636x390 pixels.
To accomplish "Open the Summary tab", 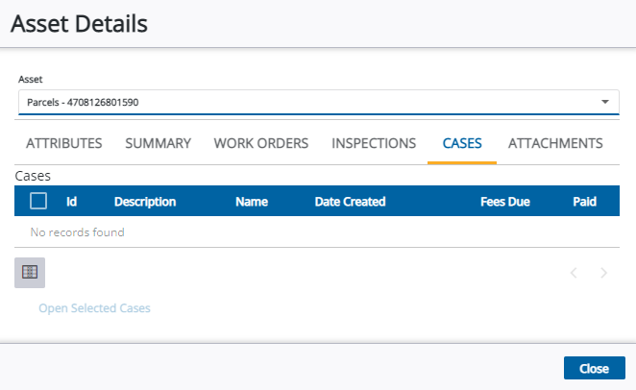I will click(159, 143).
